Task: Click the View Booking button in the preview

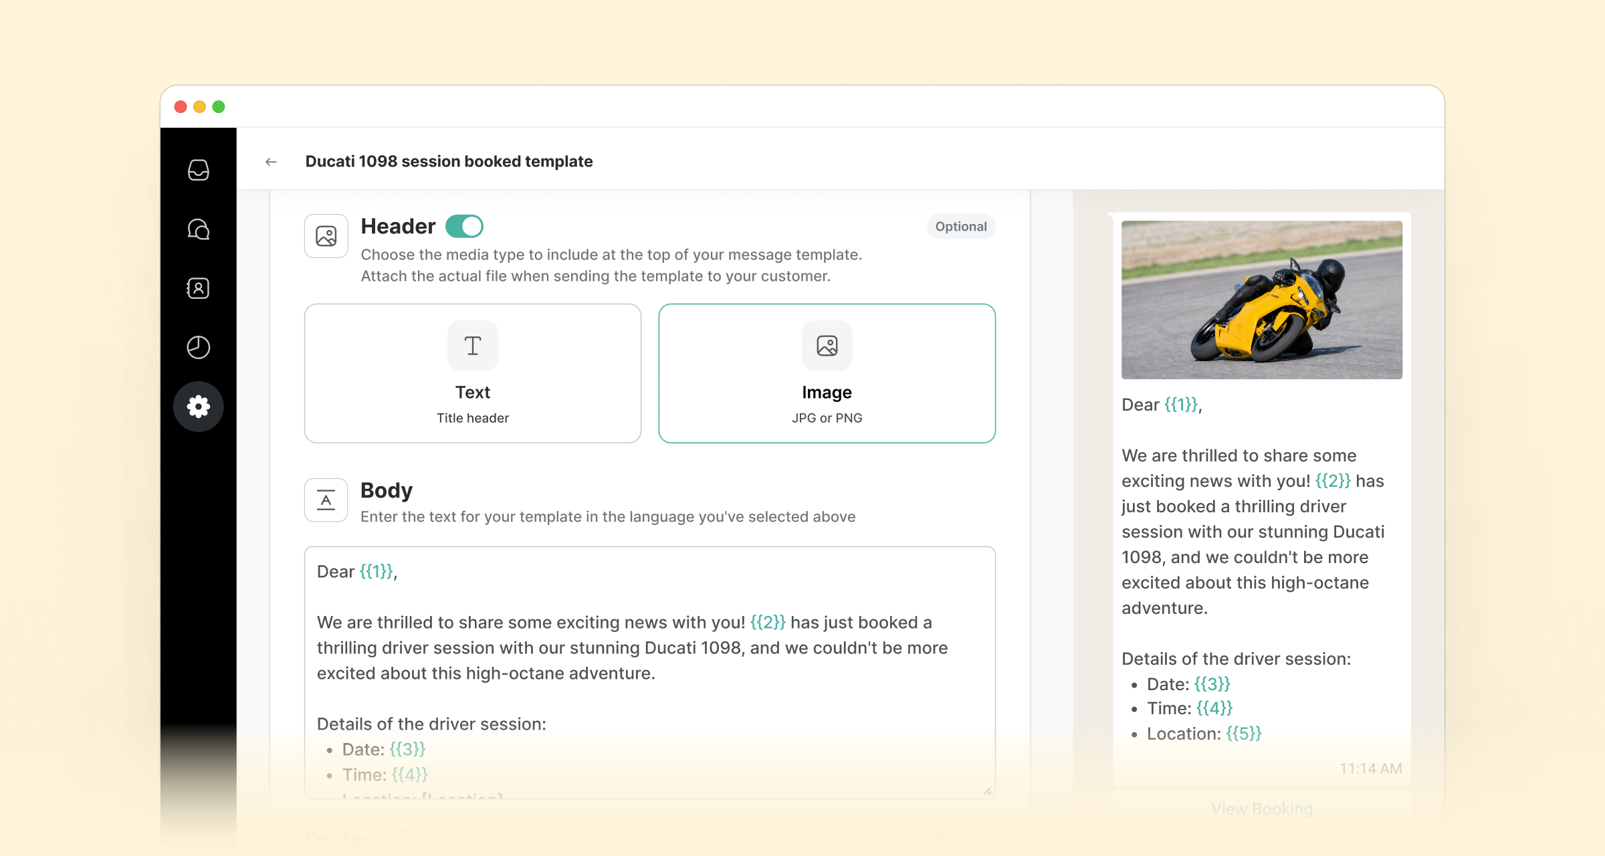Action: click(x=1262, y=809)
